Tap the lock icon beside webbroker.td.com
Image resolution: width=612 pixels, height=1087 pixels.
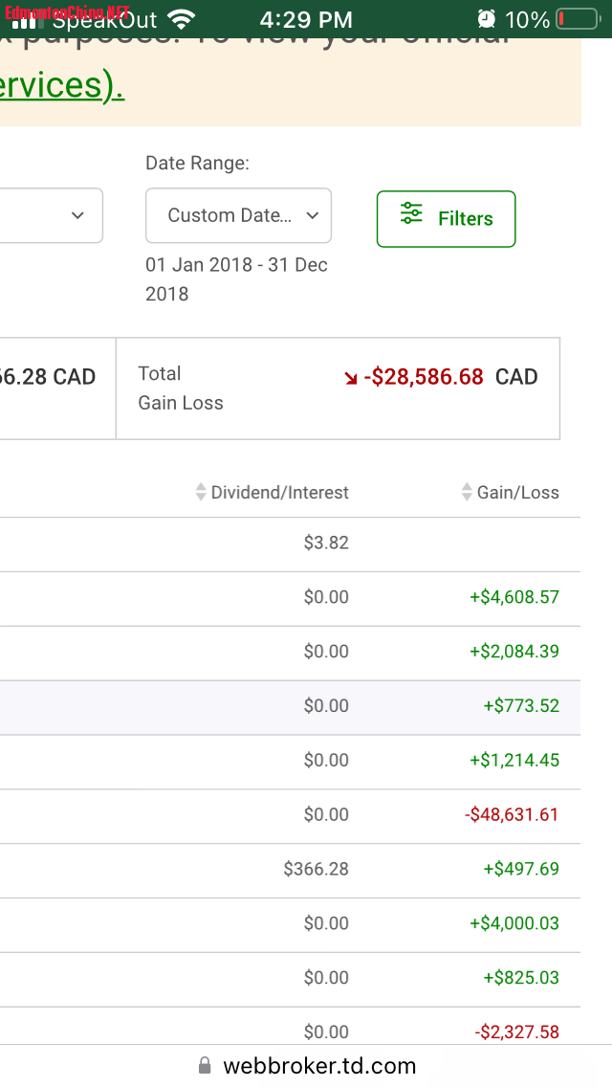click(x=205, y=1065)
